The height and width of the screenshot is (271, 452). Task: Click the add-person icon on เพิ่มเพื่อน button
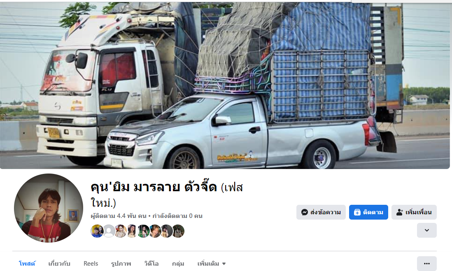[x=400, y=212]
